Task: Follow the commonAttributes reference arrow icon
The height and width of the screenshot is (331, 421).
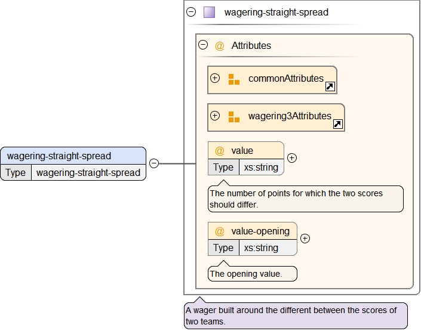Action: click(330, 87)
